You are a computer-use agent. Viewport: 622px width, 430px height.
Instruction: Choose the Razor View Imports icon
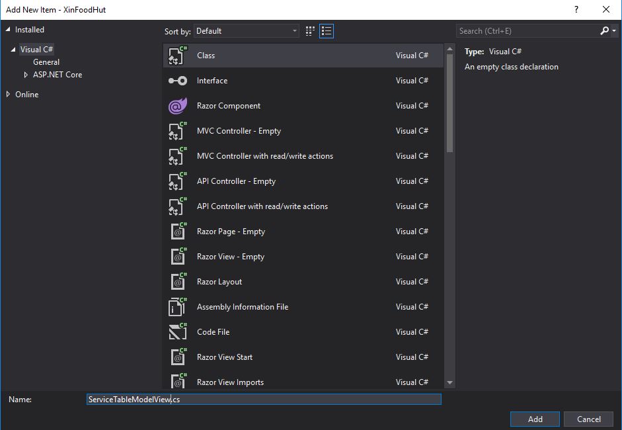click(177, 381)
